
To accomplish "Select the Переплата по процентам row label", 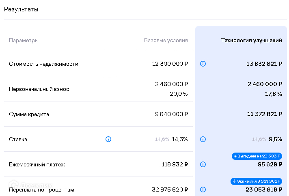I will click(x=41, y=190).
